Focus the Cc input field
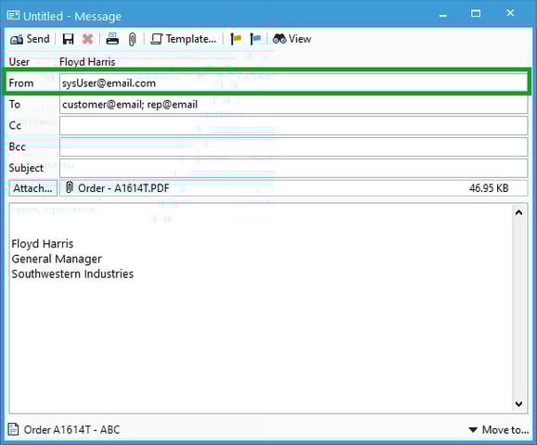Viewport: 537px width, 445px height. coord(293,126)
